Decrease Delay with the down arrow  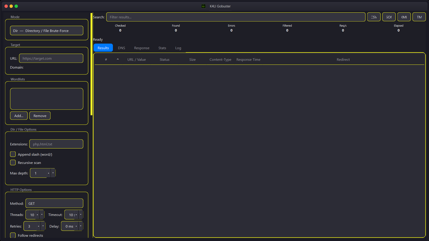pos(81,226)
